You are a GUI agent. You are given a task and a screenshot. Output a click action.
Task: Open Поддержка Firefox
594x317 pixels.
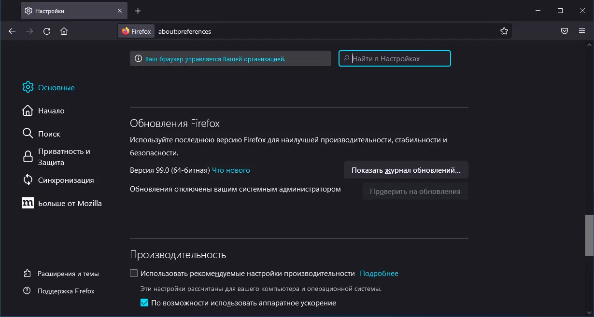tap(66, 290)
